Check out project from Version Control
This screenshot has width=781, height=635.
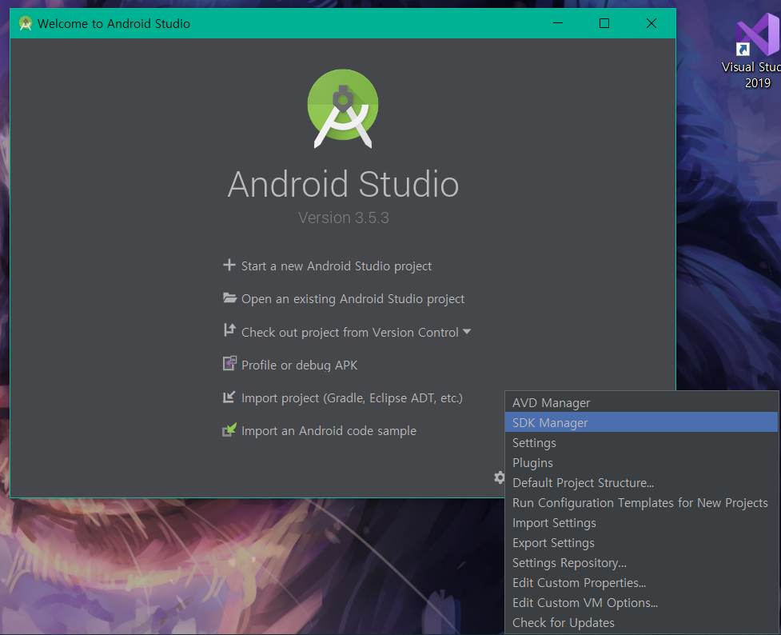point(349,333)
